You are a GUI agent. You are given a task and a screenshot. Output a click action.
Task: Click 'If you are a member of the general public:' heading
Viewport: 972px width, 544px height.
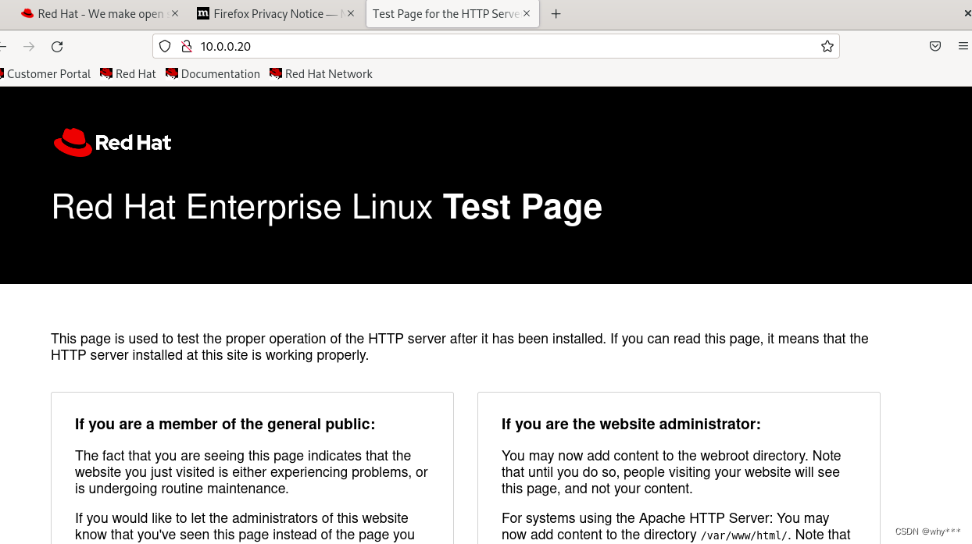click(225, 425)
